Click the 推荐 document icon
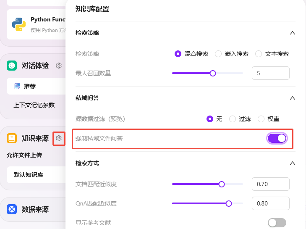Viewport: 306px width, 229px height. pyautogui.click(x=17, y=86)
